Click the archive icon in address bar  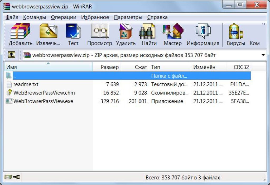pos(27,55)
